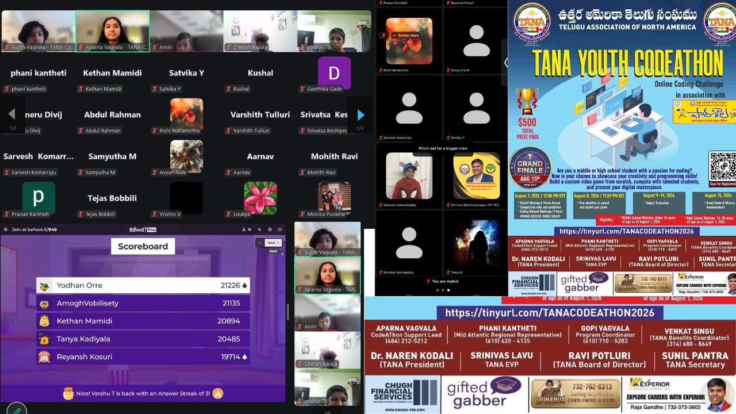Click Reyansh Kosuri's score 19714
The image size is (736, 414).
click(231, 356)
